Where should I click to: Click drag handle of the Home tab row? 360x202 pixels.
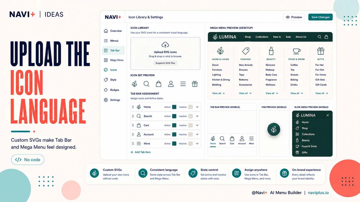pyautogui.click(x=133, y=107)
